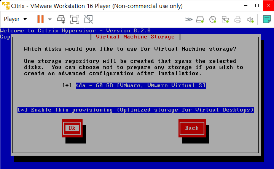Toggle Unity mode icon
The image size is (274, 169).
(88, 19)
